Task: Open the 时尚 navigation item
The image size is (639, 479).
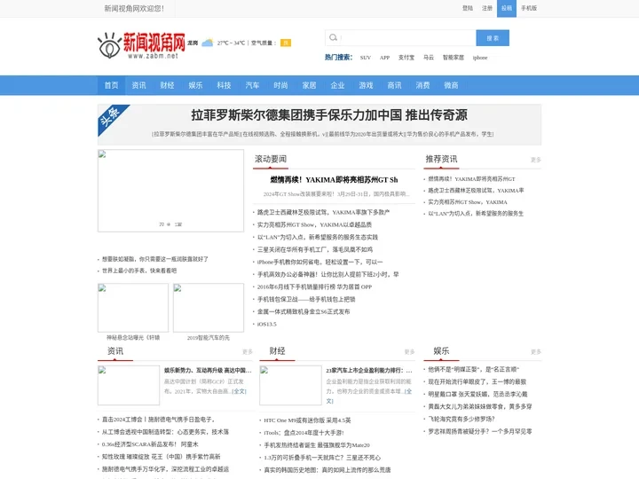Action: [280, 85]
